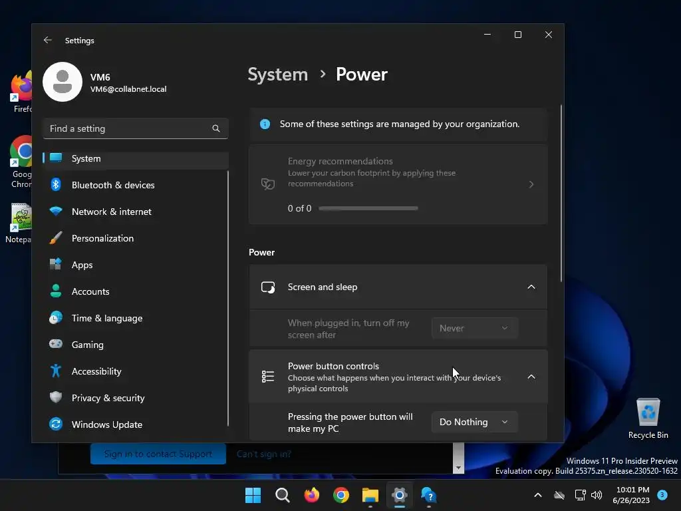
Task: Click the sidebar navigation scrollbar
Action: coord(227,298)
